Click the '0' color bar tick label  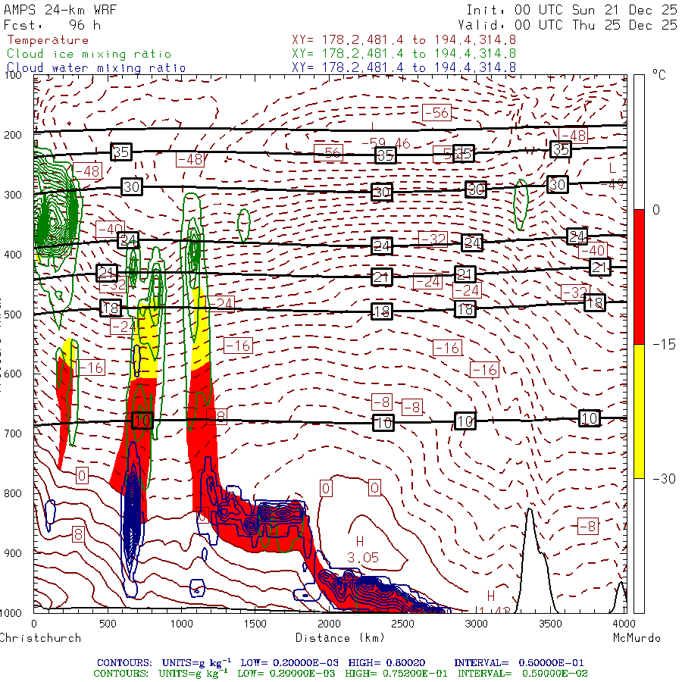[656, 210]
